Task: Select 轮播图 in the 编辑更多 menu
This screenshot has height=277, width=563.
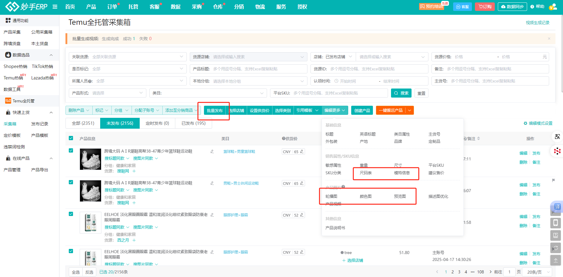Action: (x=331, y=196)
